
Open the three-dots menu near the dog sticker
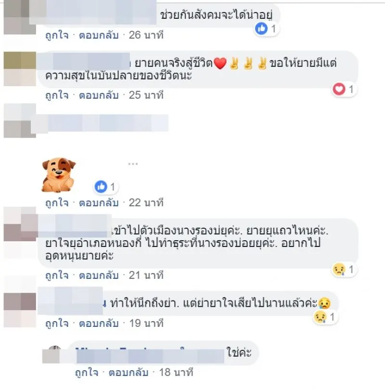[133, 164]
